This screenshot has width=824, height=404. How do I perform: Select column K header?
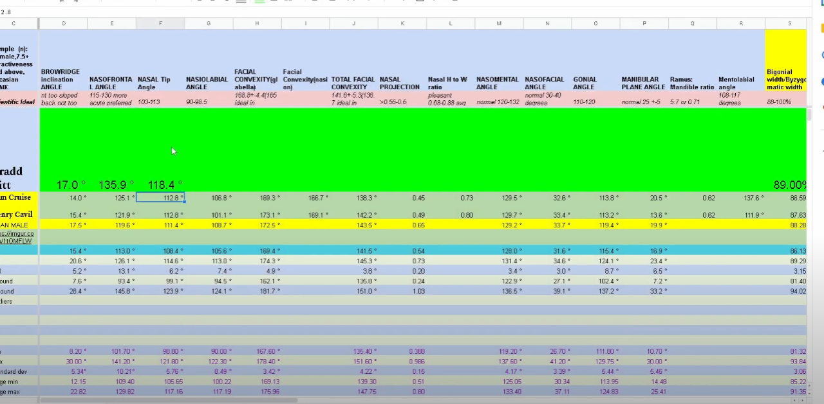[x=402, y=24]
